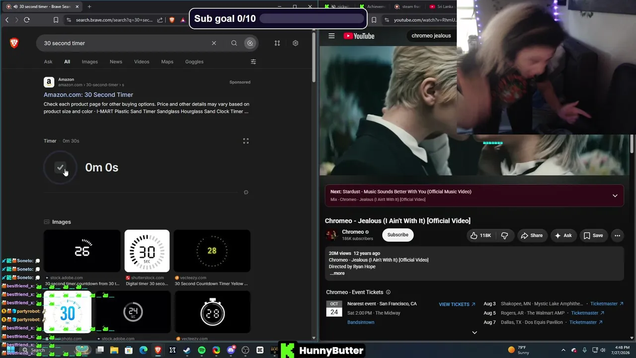The image size is (636, 358).
Task: Switch to the Videos search tab
Action: (142, 62)
